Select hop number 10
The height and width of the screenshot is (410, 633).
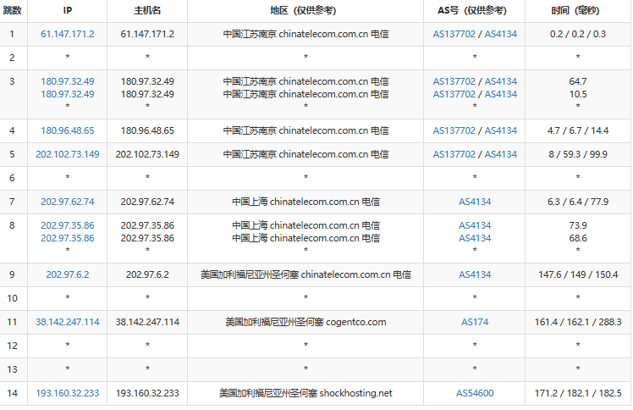12,298
